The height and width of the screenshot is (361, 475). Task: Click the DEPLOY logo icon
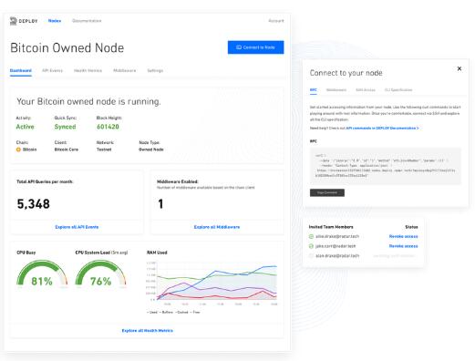click(x=13, y=21)
